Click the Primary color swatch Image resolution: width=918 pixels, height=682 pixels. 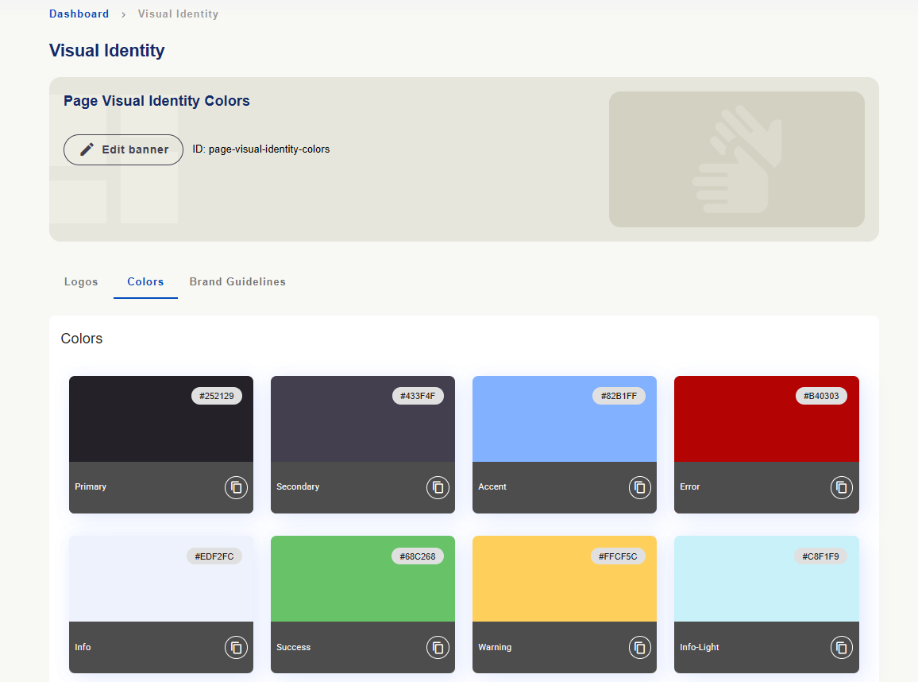[x=161, y=419]
